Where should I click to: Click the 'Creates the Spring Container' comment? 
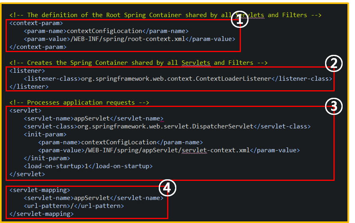(138, 63)
